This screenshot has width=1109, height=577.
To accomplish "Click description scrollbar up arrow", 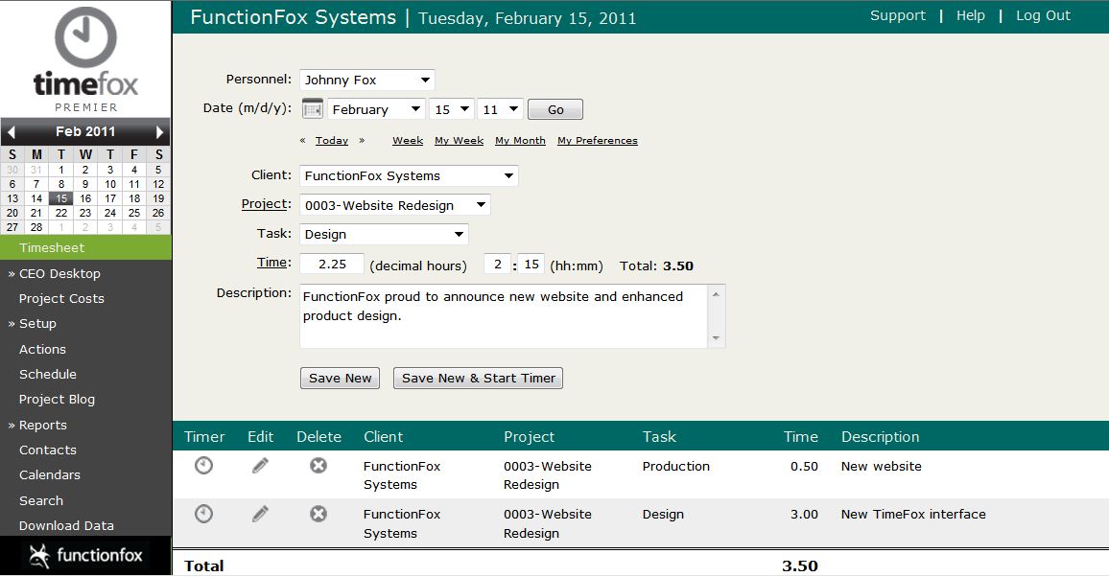I will tap(716, 294).
